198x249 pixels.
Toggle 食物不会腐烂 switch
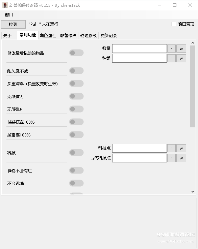(x=76, y=170)
